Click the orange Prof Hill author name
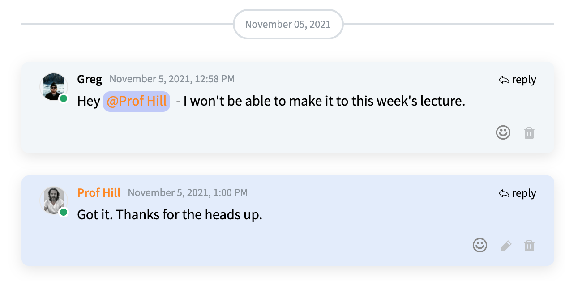 click(99, 193)
